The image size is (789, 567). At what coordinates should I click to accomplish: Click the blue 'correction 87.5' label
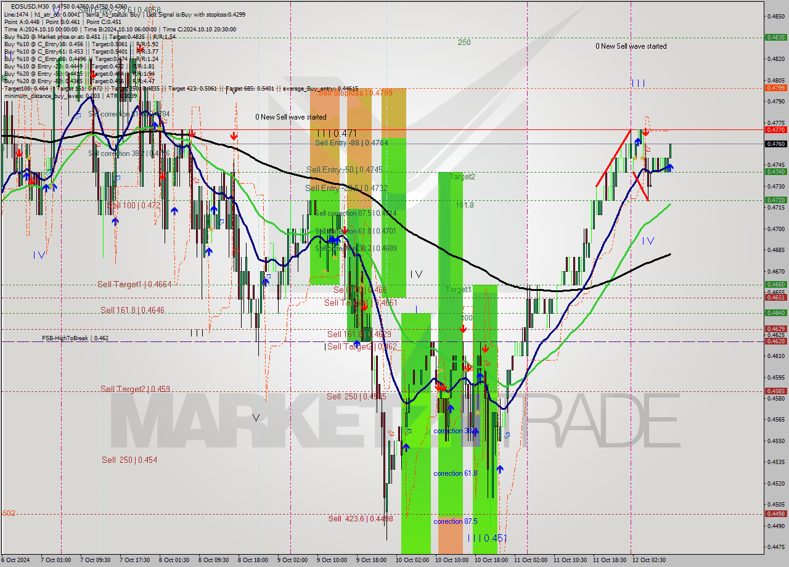coord(456,521)
